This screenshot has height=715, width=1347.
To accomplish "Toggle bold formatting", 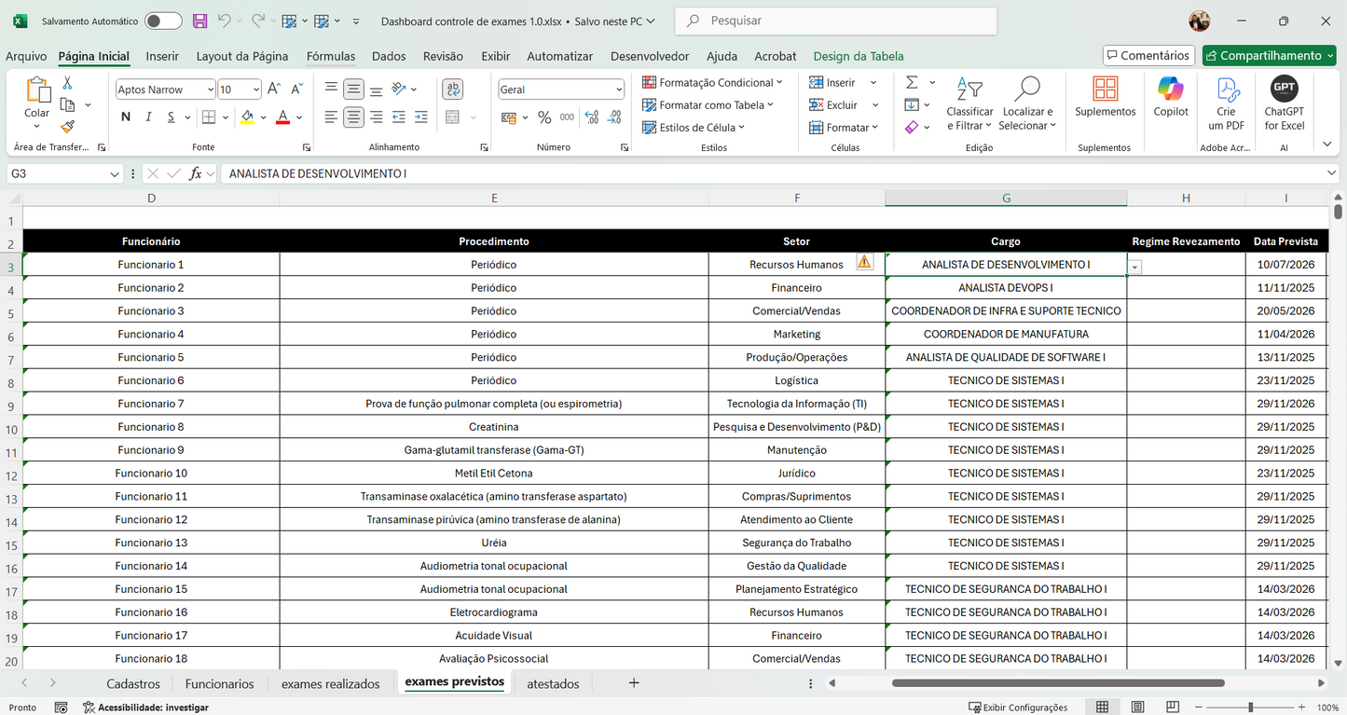I will click(x=125, y=117).
